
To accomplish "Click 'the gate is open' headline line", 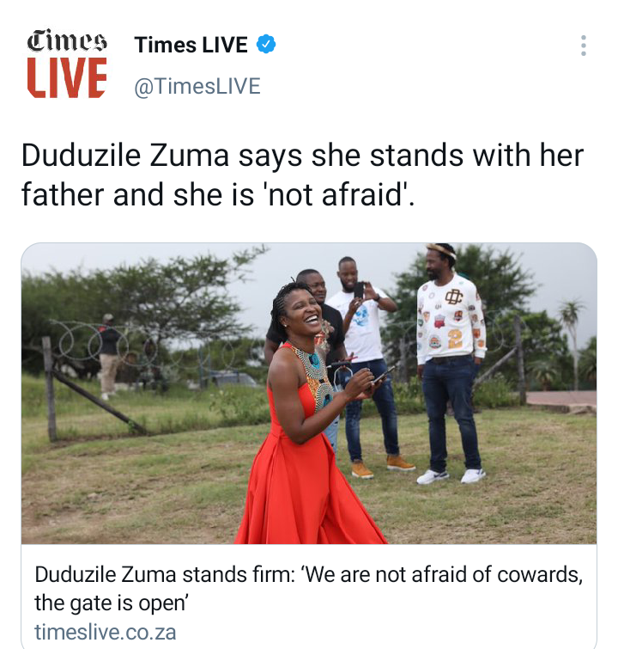I will click(x=112, y=603).
